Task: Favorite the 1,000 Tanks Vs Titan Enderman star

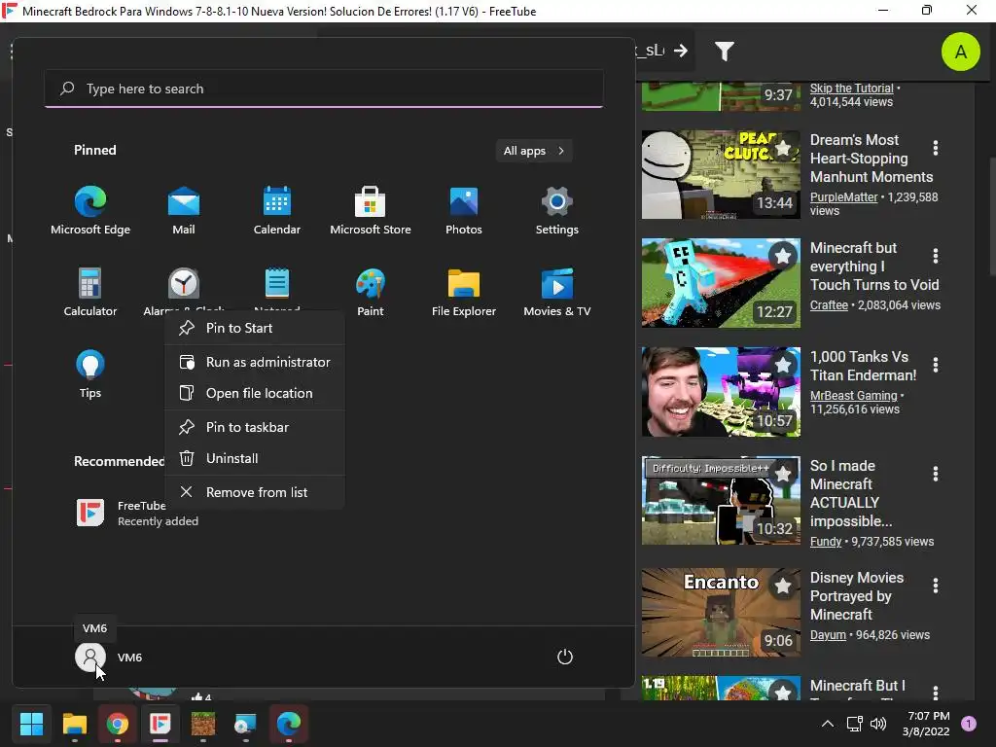Action: click(x=783, y=365)
